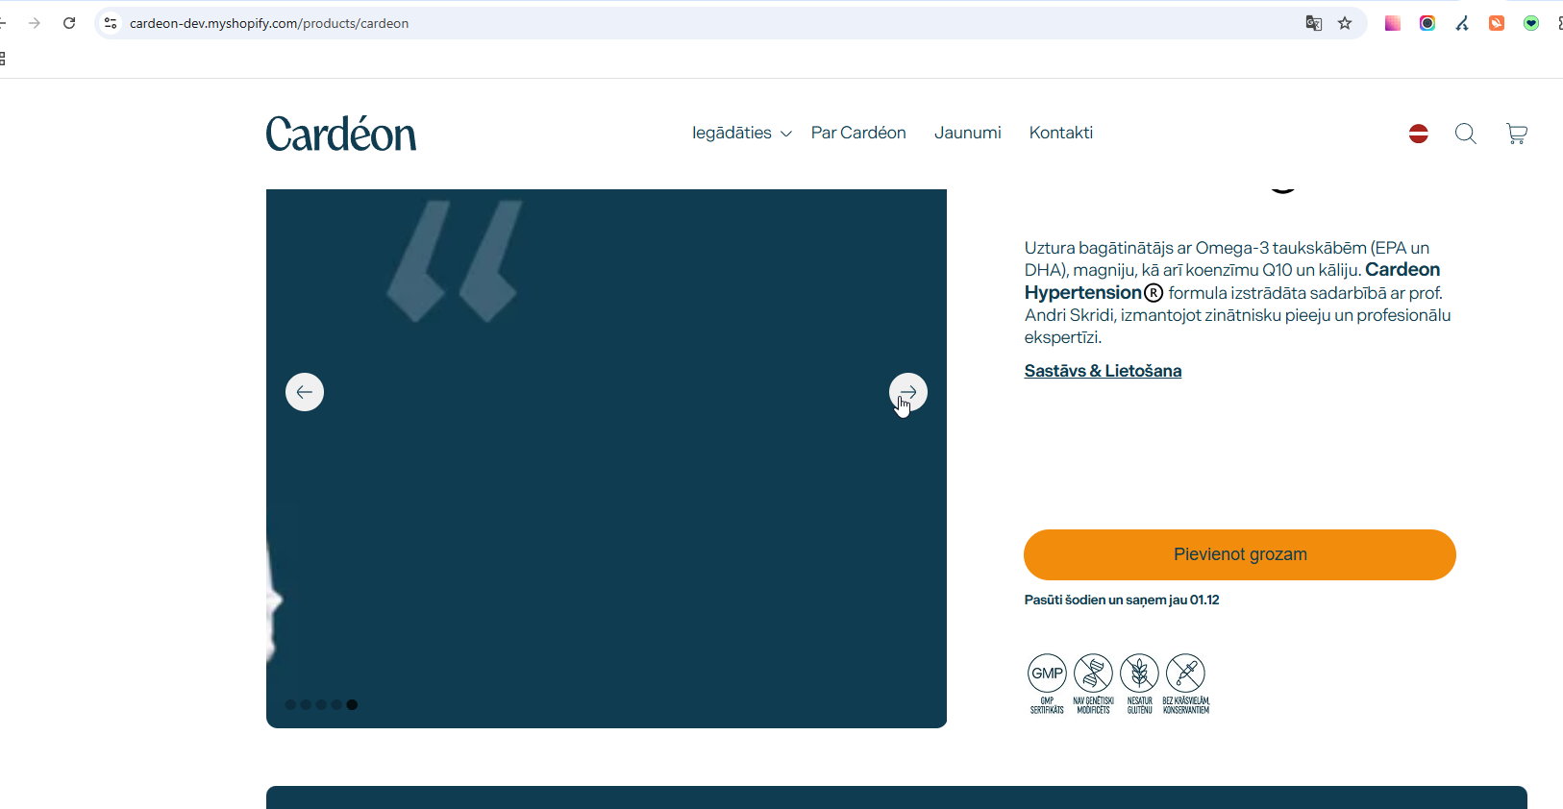Open the round multicolor browser extension
1563x809 pixels.
tap(1427, 23)
